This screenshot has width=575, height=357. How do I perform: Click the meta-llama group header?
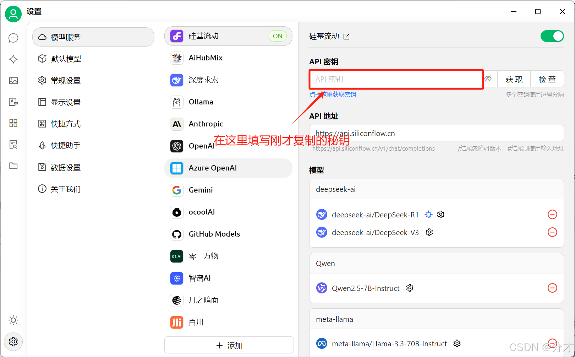click(x=436, y=319)
